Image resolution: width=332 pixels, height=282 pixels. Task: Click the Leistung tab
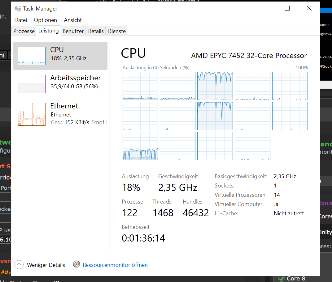pyautogui.click(x=49, y=31)
